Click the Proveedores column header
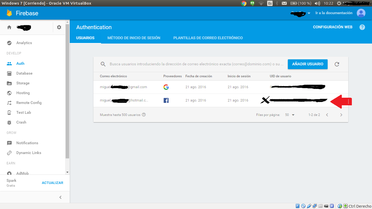The image size is (372, 209). pos(172,76)
